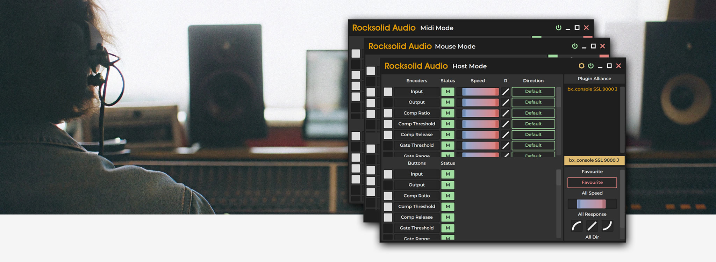
Task: Click the power icon in Mouse Mode window
Action: click(575, 46)
